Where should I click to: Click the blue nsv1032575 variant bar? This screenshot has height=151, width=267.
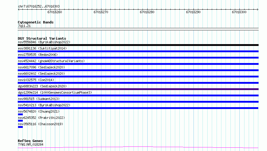[138, 83]
